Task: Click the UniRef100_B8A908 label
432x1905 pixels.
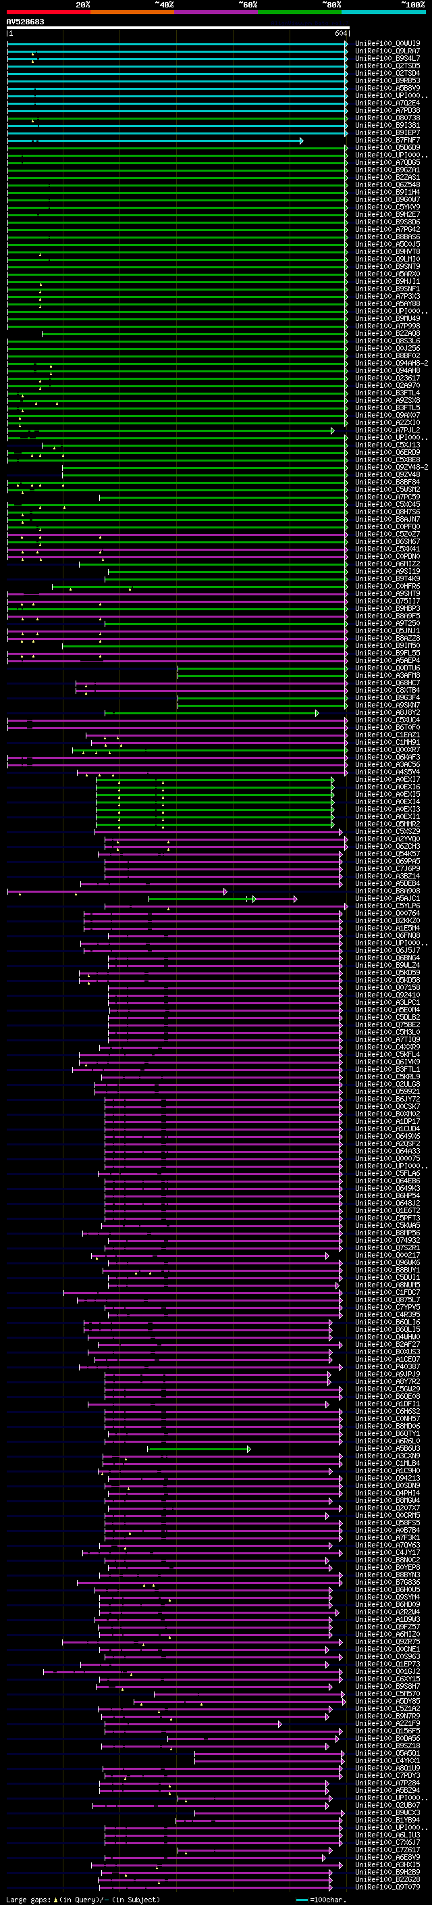Action: 387,891
